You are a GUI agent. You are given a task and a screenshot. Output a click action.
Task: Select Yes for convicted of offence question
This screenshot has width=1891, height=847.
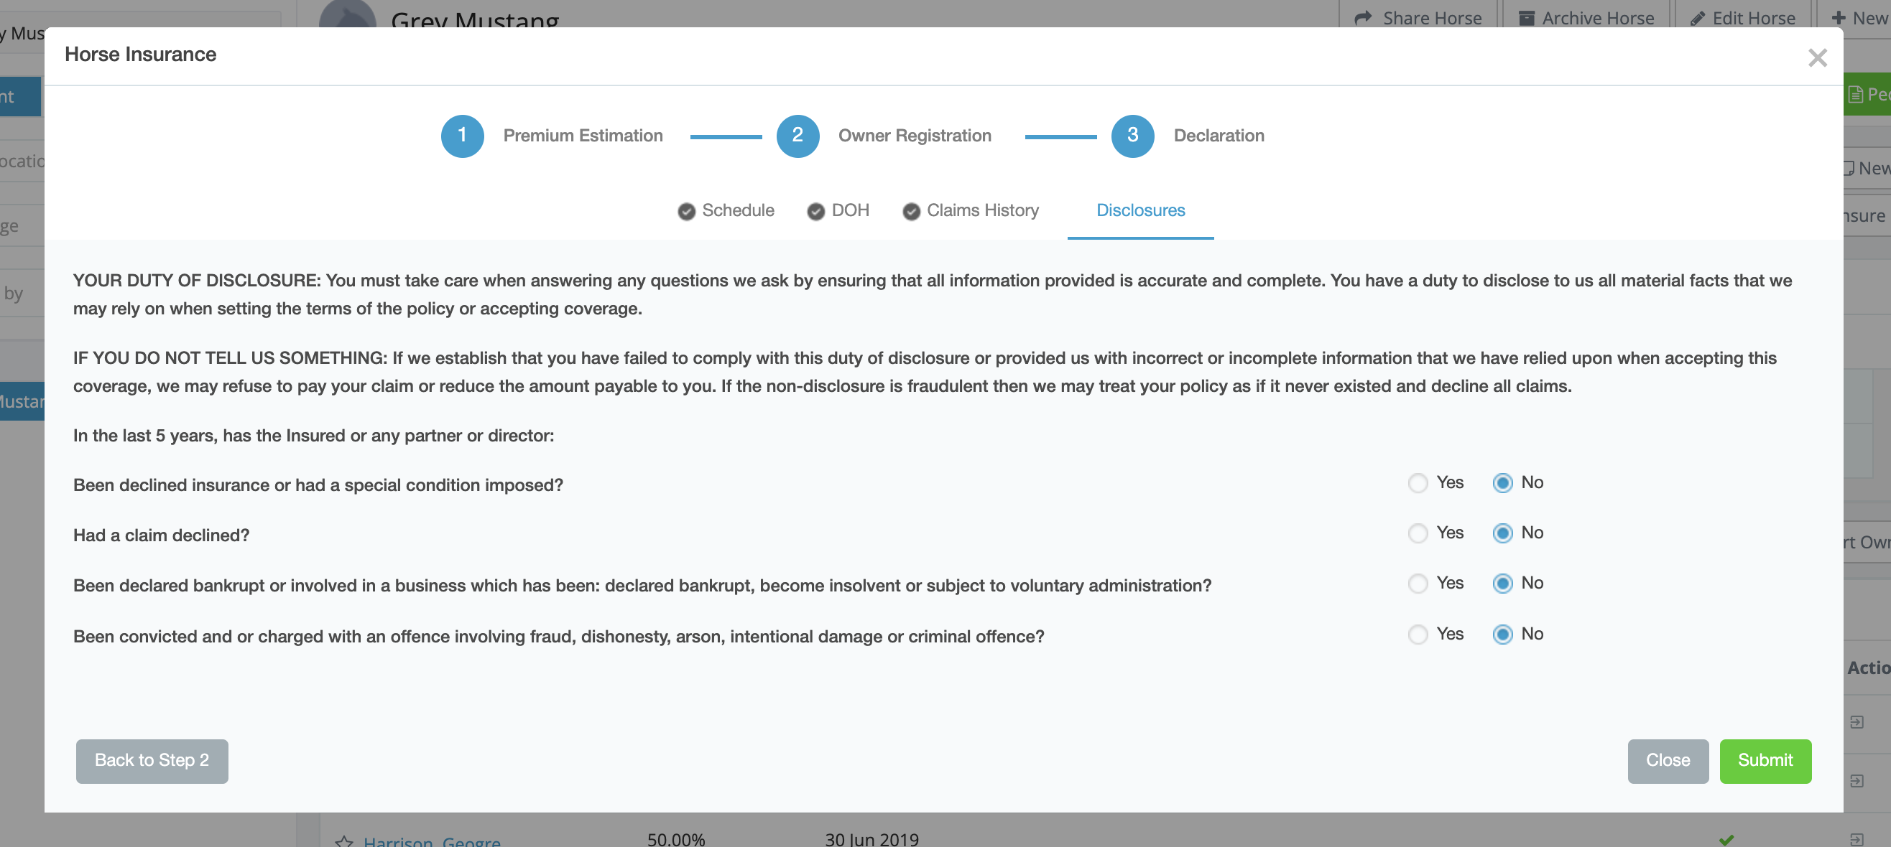coord(1418,635)
